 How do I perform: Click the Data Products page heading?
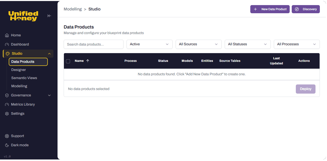[x=79, y=27]
